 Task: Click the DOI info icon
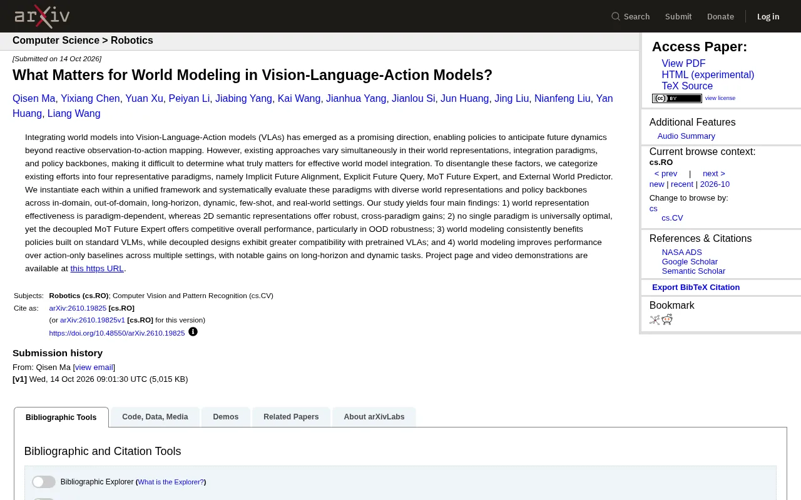click(x=193, y=332)
